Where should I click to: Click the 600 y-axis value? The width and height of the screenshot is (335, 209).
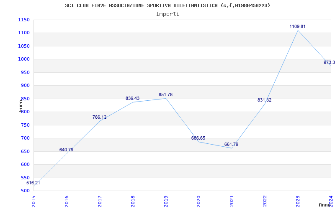coord(25,164)
